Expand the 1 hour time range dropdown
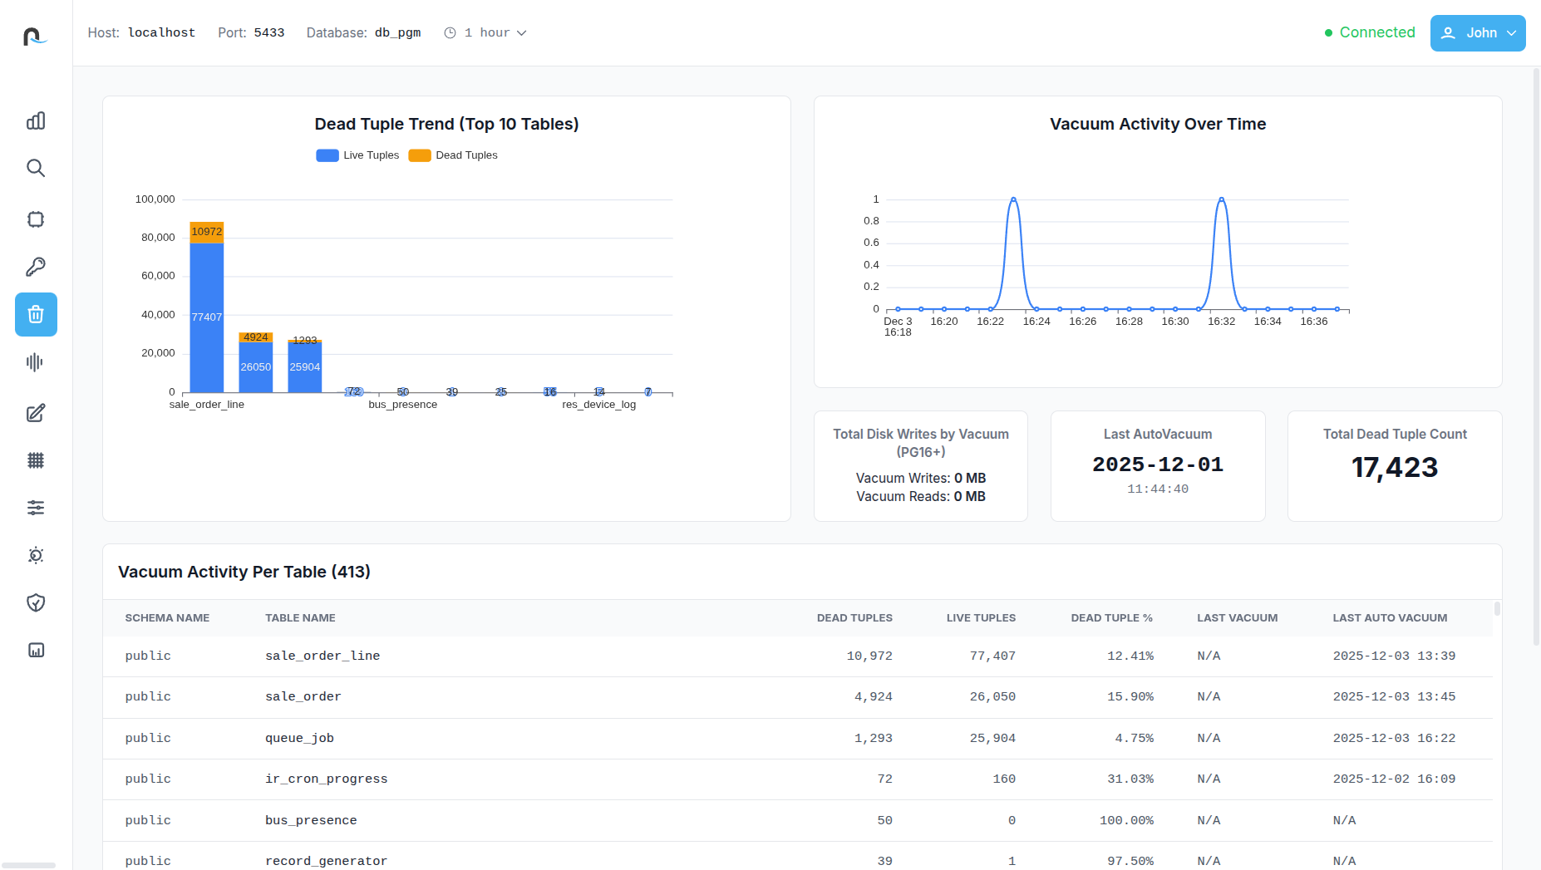This screenshot has height=870, width=1541. (x=485, y=33)
